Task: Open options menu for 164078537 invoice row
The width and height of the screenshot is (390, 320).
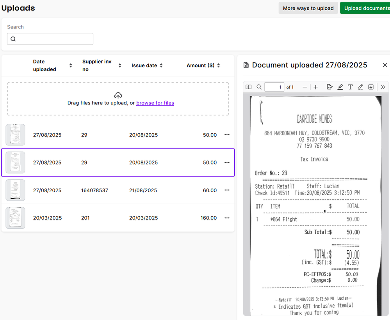Action: [x=227, y=190]
